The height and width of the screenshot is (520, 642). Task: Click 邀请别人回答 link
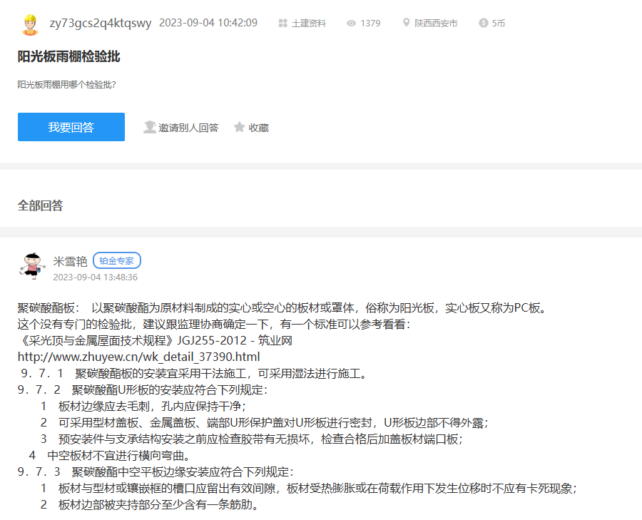pyautogui.click(x=189, y=128)
